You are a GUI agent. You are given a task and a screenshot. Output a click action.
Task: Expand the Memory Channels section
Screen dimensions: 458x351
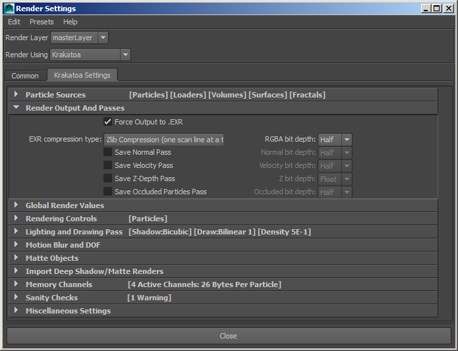click(223, 284)
